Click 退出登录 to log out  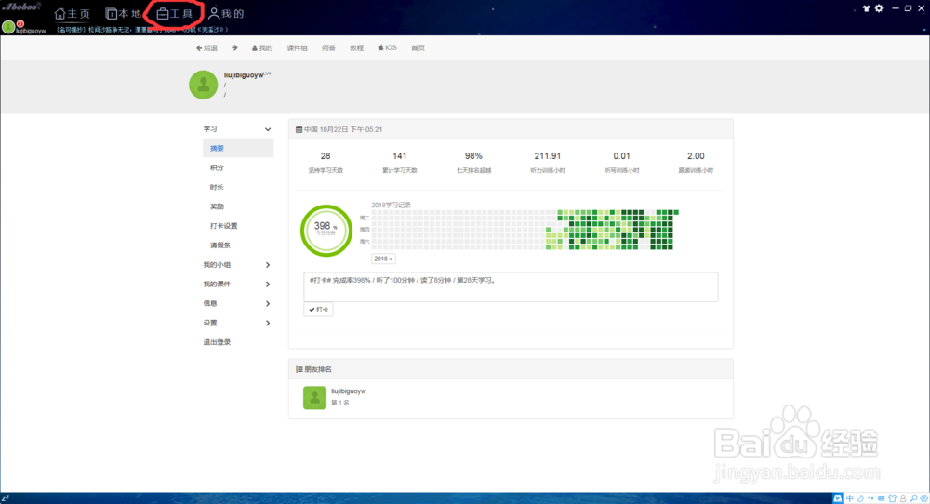click(217, 342)
